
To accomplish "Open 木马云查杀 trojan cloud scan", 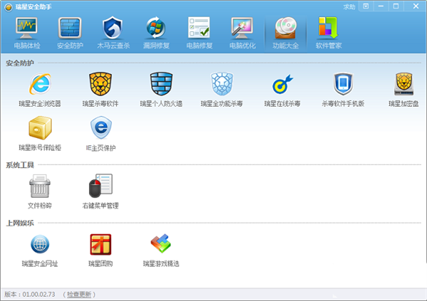I will [113, 33].
